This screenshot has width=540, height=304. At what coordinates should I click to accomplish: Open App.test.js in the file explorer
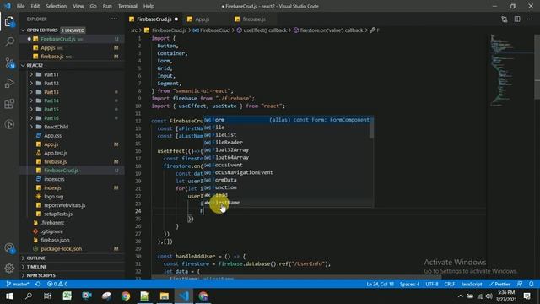56,153
